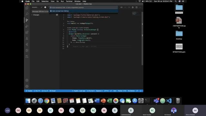This screenshot has height=116, width=206.
Task: Open the Search view in the activity bar
Action: pos(27,14)
